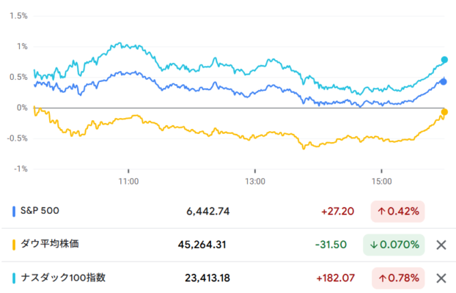Open the S&P 500 index link
Screen dimensions: 456x293
40,211
